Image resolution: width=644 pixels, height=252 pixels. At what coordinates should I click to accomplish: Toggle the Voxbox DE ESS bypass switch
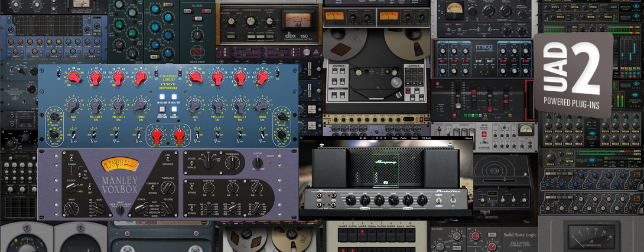coord(191,163)
